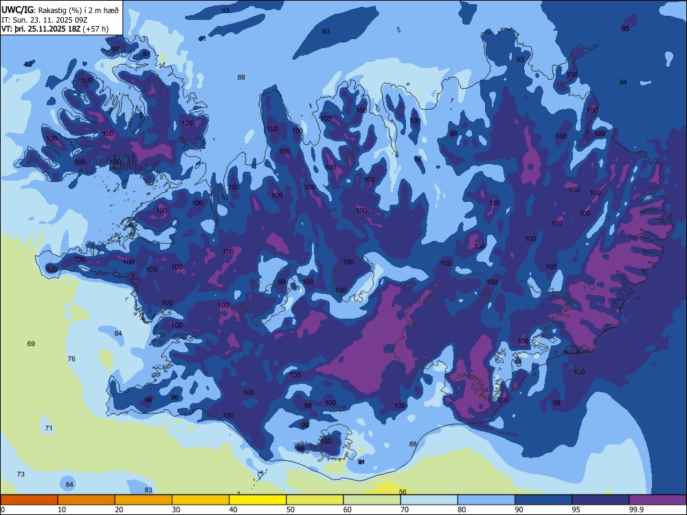Pick the 60–70% light green legend swatch

(x=372, y=500)
